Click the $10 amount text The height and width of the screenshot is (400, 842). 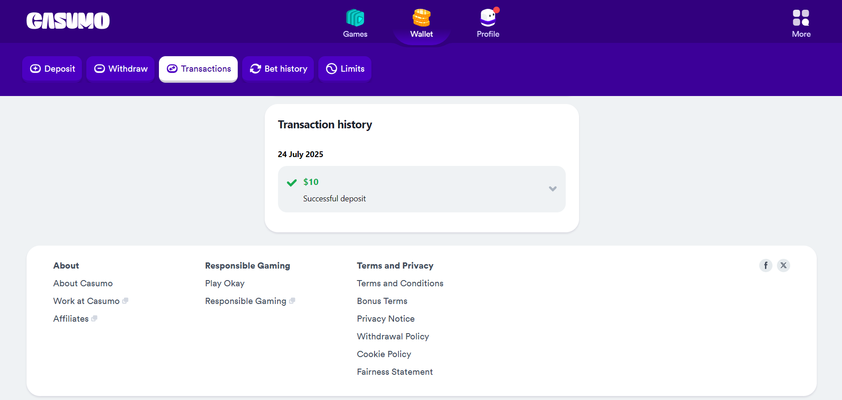point(311,182)
